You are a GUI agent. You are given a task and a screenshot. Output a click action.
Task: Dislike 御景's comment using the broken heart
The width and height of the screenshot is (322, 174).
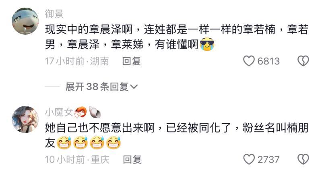(x=303, y=61)
